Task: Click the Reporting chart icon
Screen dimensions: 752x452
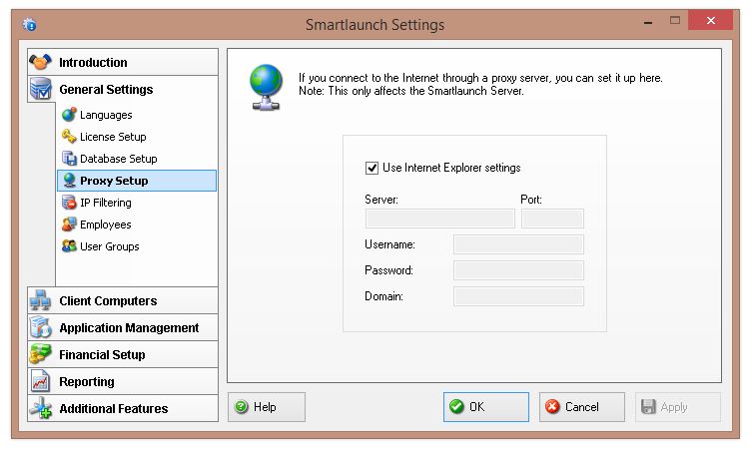Action: [x=41, y=381]
